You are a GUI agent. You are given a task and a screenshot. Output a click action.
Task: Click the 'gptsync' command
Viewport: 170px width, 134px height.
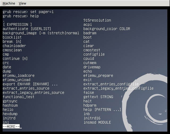click(10, 101)
